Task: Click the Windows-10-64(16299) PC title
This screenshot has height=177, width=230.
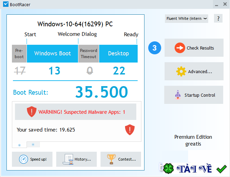Action: (x=75, y=24)
